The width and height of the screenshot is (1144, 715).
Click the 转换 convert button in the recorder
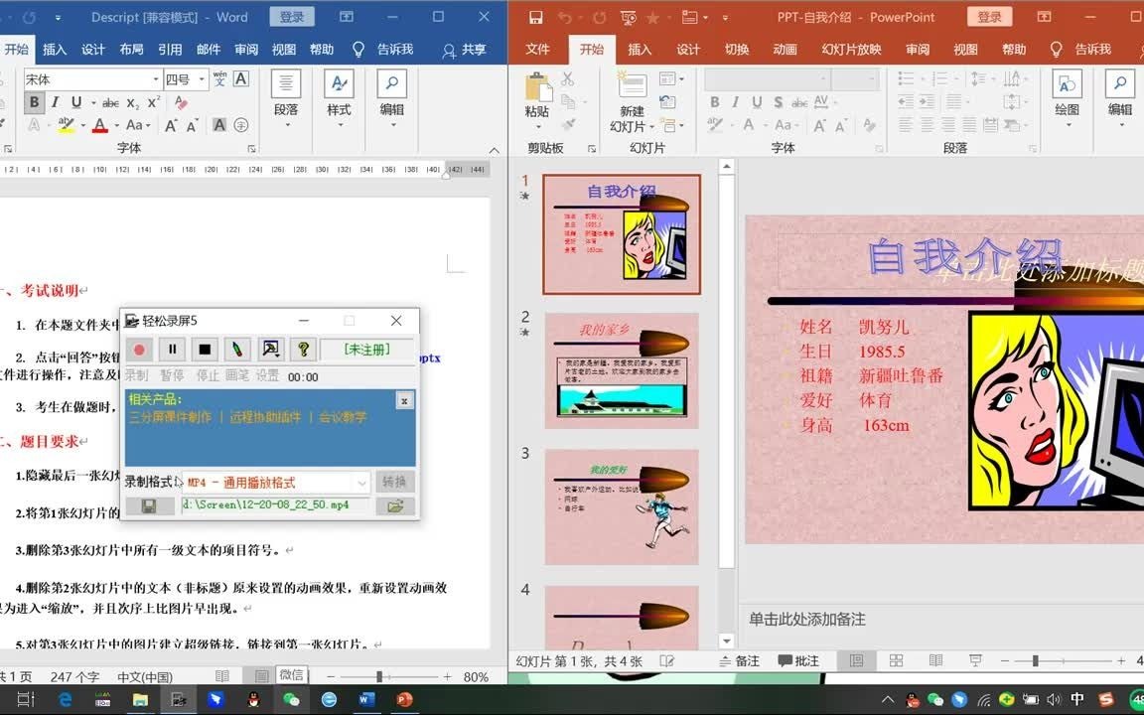(x=392, y=482)
